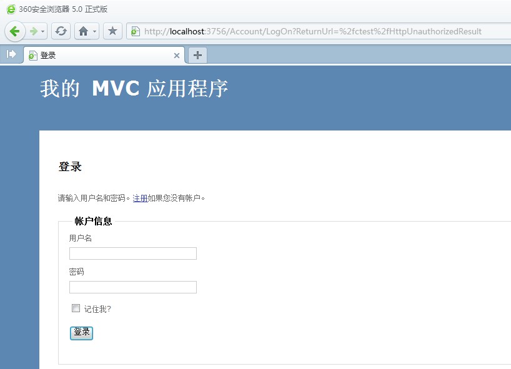Submit form with 登录 button

81,333
